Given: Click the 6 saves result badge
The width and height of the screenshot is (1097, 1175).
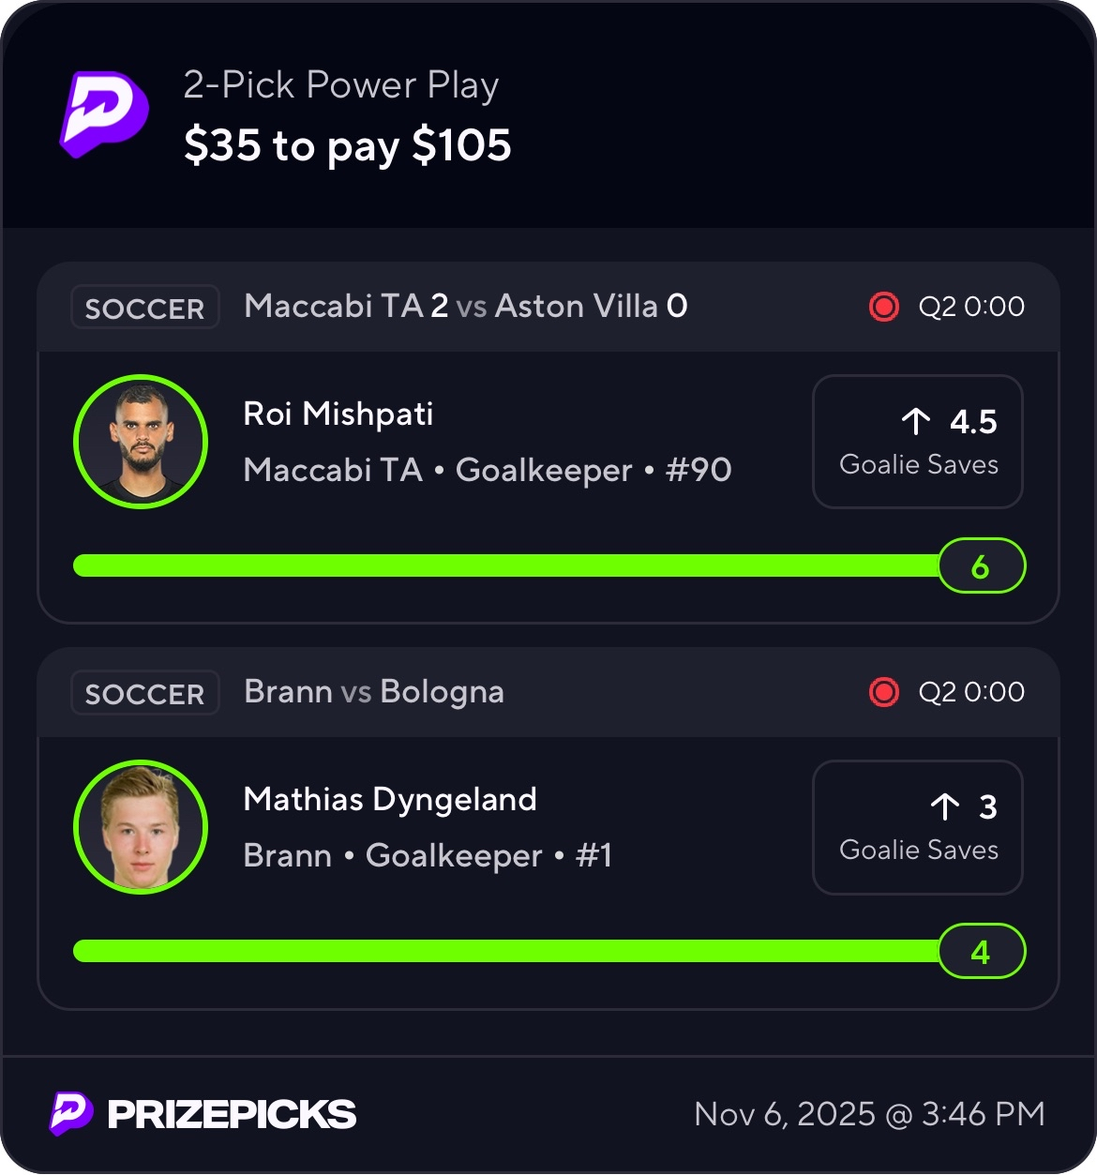Looking at the screenshot, I should 981,566.
